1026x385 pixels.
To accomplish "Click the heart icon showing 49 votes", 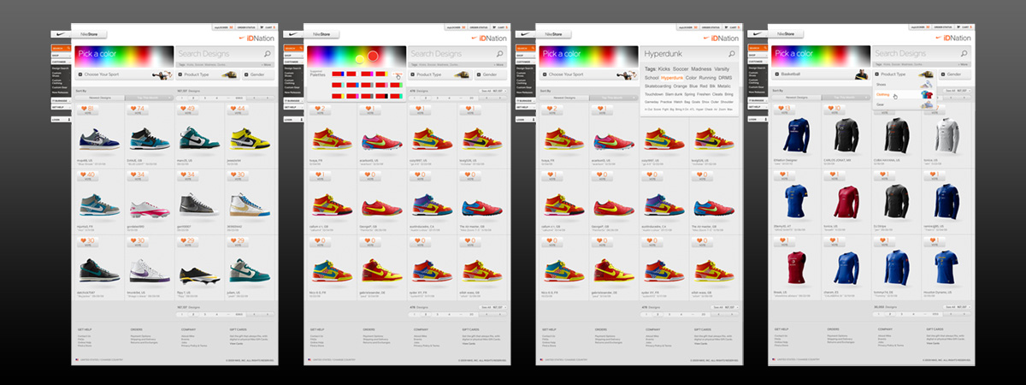I will pyautogui.click(x=186, y=109).
